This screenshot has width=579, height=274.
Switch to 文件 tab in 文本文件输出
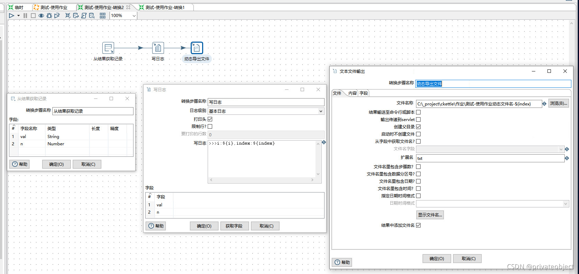pyautogui.click(x=337, y=93)
